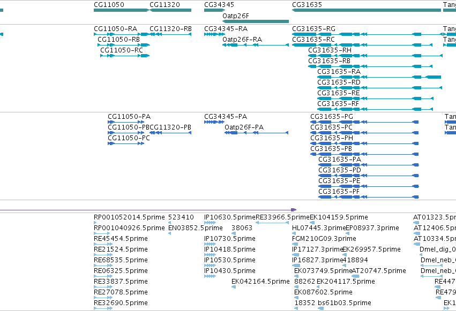This screenshot has height=311, width=456.
Task: Select cDNA RE33837.5prime
Action: (121, 282)
